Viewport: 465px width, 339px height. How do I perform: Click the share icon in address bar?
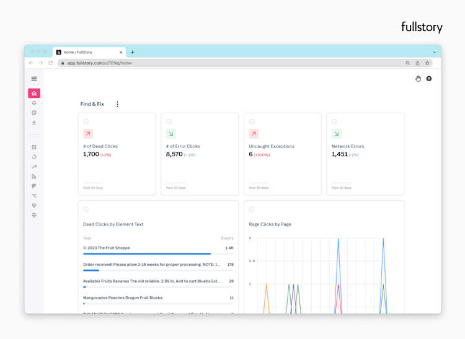click(x=417, y=63)
